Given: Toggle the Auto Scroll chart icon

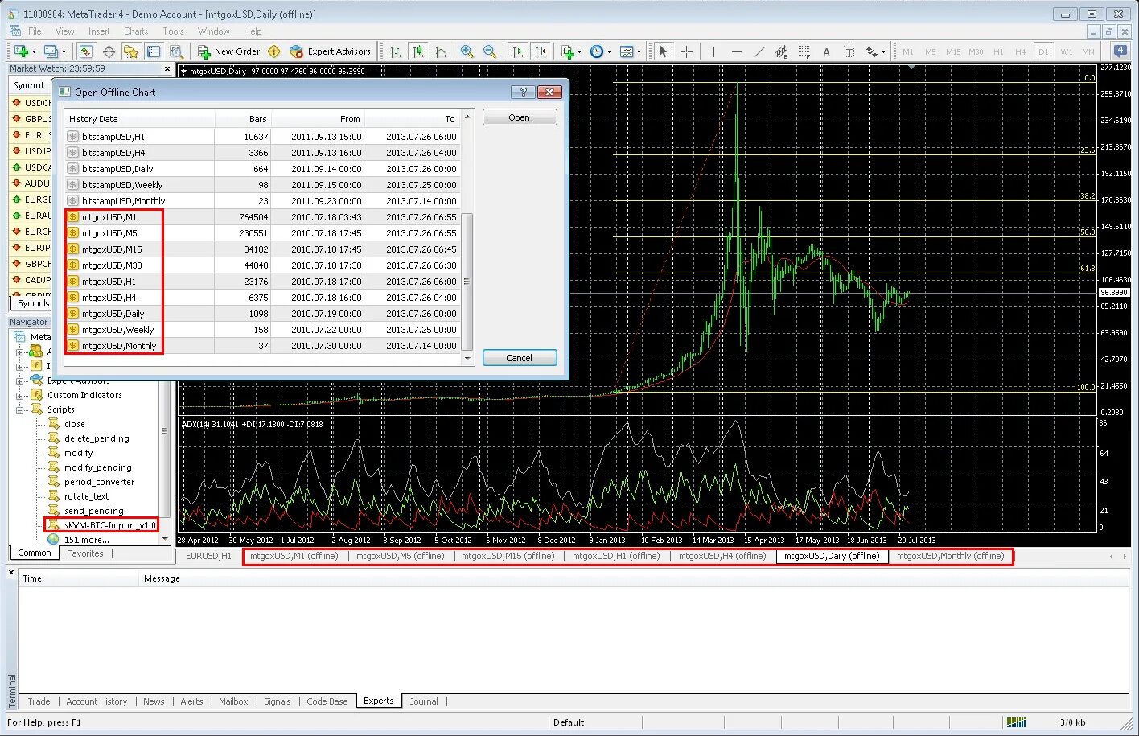Looking at the screenshot, I should click(x=518, y=51).
